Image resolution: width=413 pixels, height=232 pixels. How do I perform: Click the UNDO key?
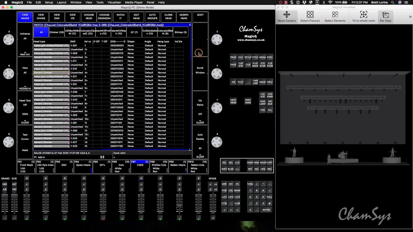click(250, 162)
